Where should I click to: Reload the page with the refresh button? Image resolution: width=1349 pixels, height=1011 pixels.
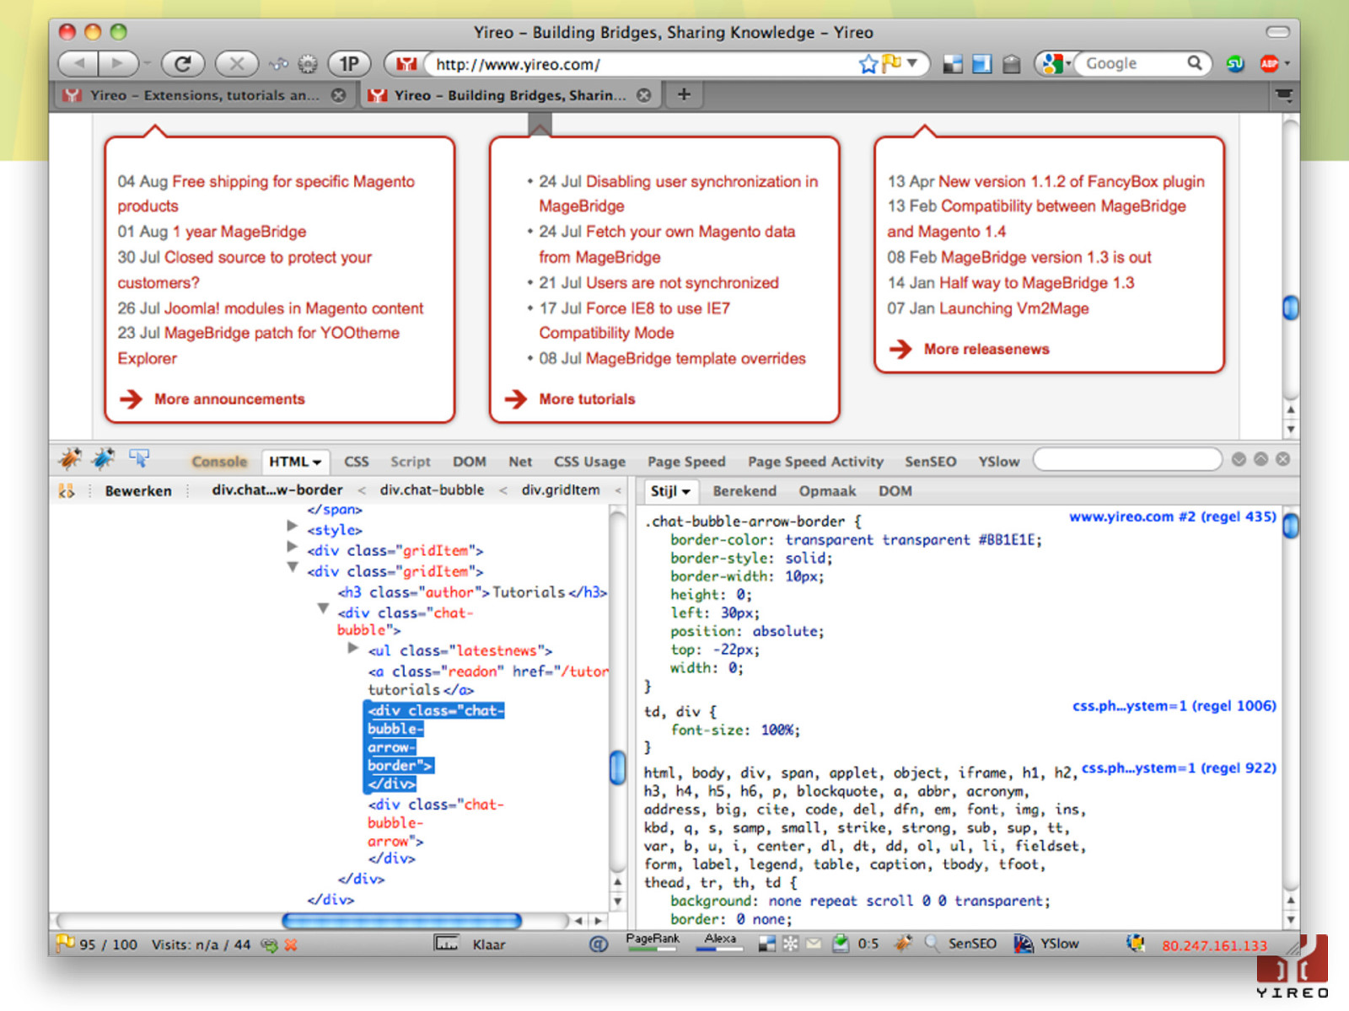tap(183, 63)
